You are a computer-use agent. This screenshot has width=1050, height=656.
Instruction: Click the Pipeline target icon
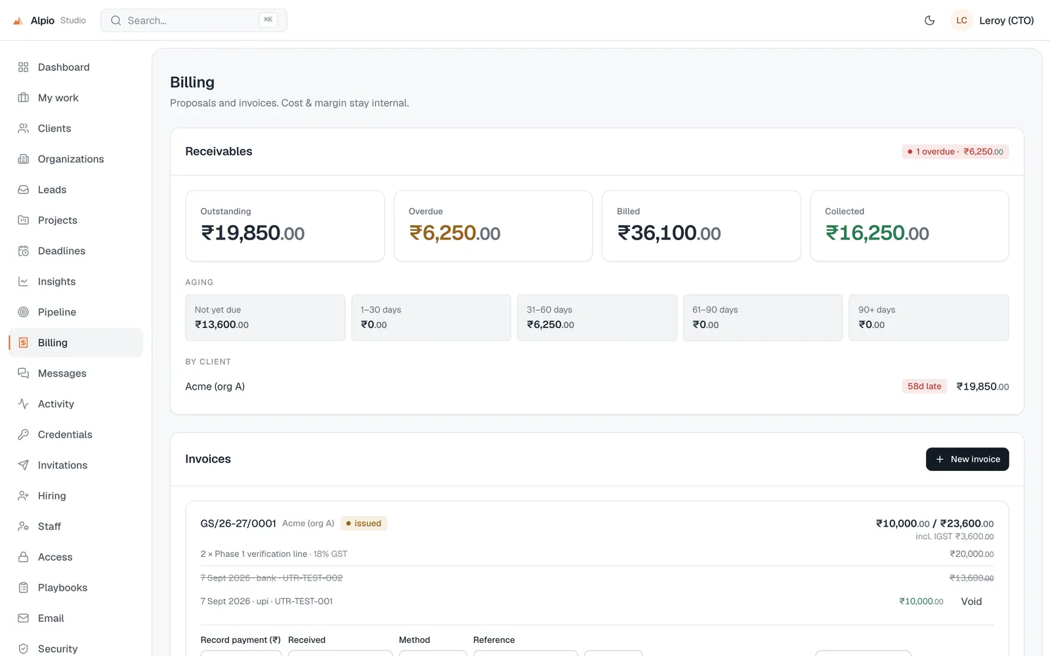24,312
